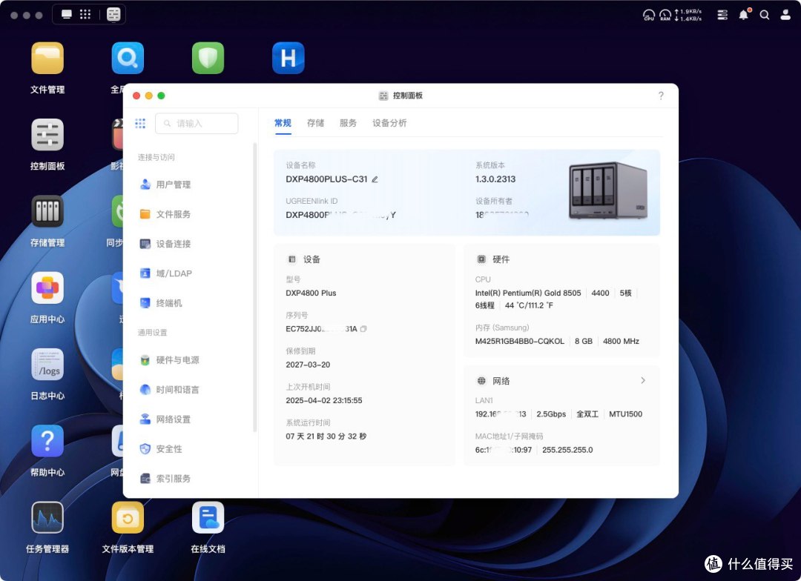Image resolution: width=801 pixels, height=581 pixels.
Task: Open the 文件管理 desktop app
Action: (x=47, y=59)
